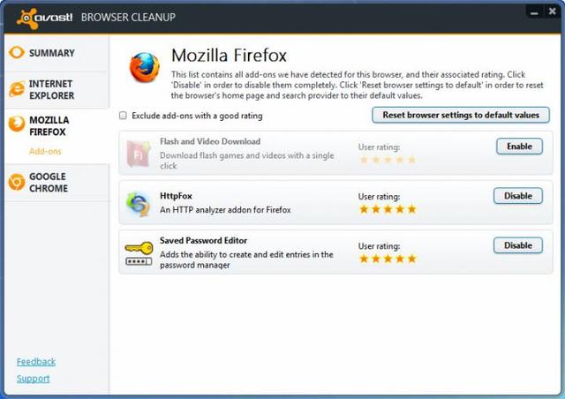The width and height of the screenshot is (565, 399).
Task: Open the Support link
Action: click(33, 379)
